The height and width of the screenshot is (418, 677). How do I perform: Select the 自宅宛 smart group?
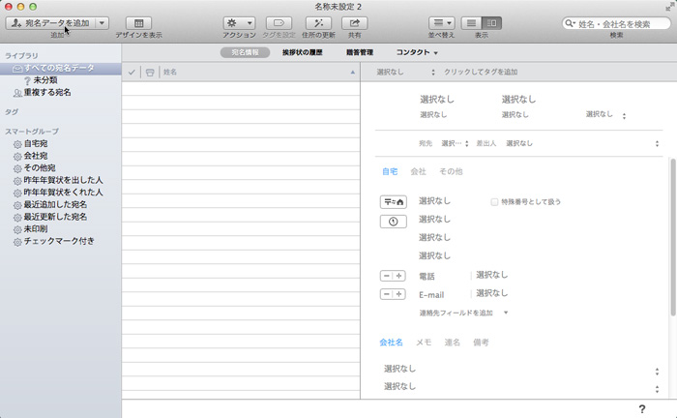[x=36, y=143]
